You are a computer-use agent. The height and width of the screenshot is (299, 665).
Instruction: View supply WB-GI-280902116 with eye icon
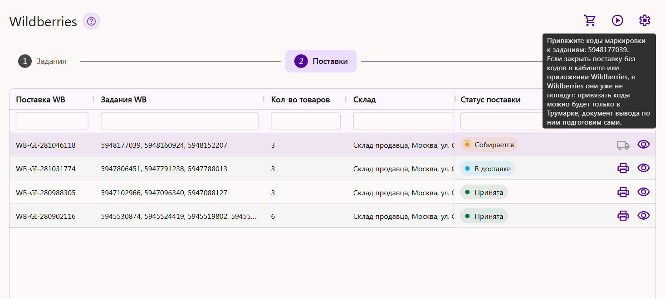pos(644,216)
